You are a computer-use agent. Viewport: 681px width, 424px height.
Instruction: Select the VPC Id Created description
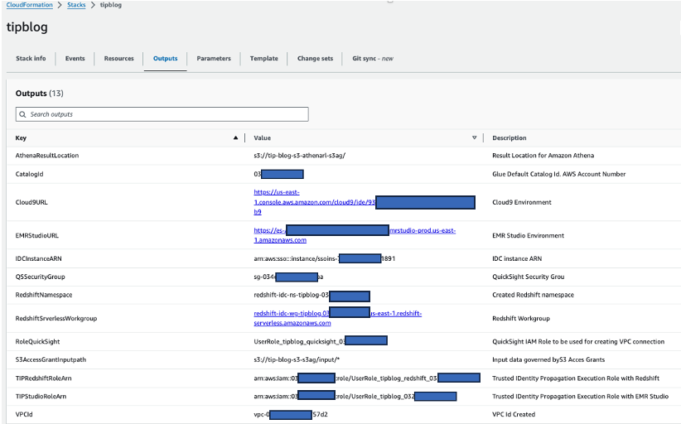tap(514, 414)
